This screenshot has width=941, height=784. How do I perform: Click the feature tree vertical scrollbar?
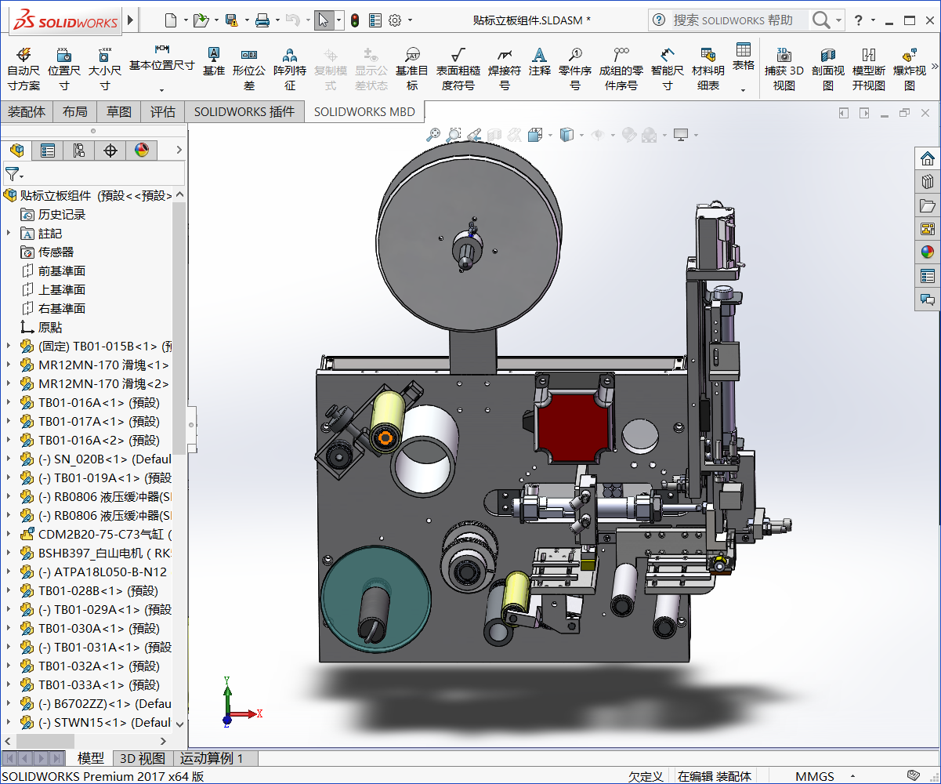(x=179, y=328)
